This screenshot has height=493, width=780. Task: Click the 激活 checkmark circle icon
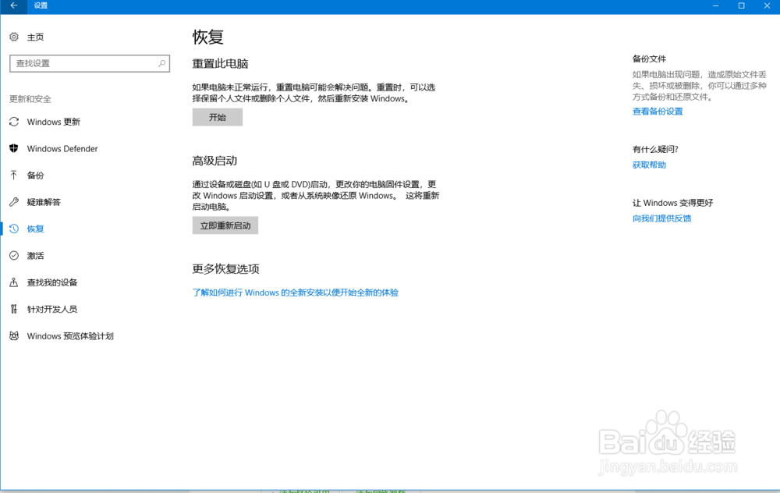(14, 256)
